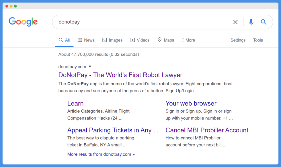Open the Your web browser sitelink
The height and width of the screenshot is (167, 281).
(191, 103)
